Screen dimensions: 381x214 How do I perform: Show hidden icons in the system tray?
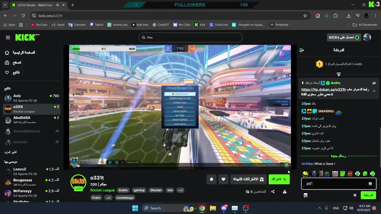point(319,208)
